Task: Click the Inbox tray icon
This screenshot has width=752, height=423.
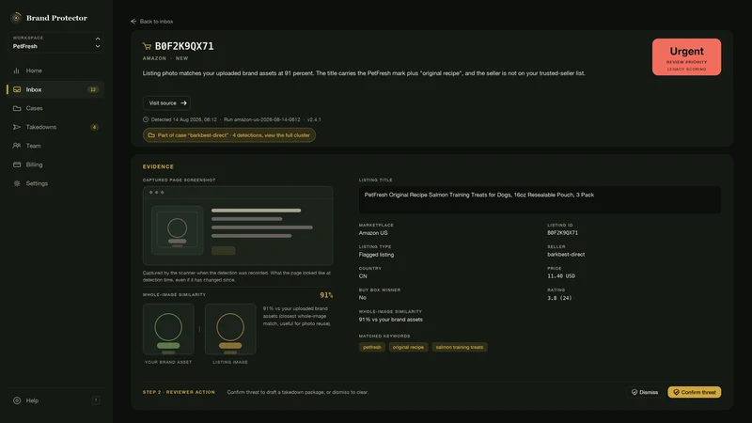Action: 17,89
